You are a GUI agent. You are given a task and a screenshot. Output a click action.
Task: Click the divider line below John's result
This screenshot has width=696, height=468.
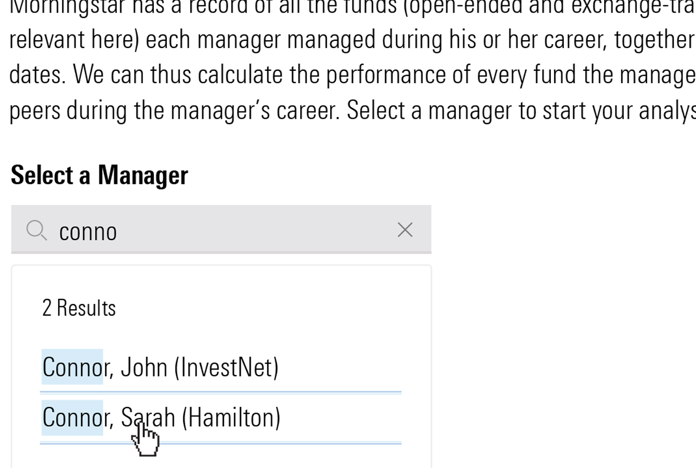coord(220,392)
